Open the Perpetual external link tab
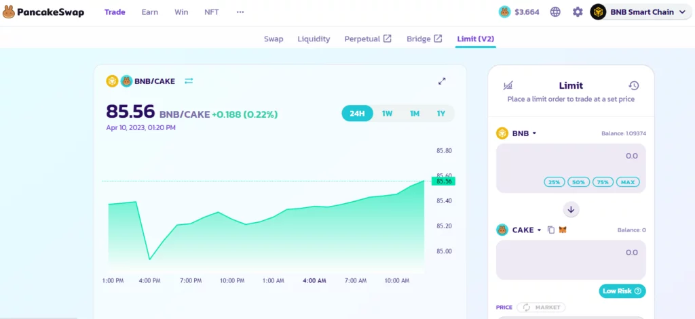Viewport: 695px width, 319px height. pyautogui.click(x=368, y=39)
